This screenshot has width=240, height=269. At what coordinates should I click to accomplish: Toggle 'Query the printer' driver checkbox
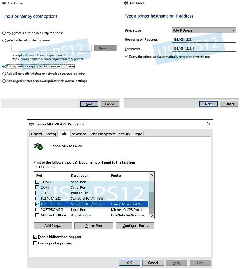(x=126, y=57)
